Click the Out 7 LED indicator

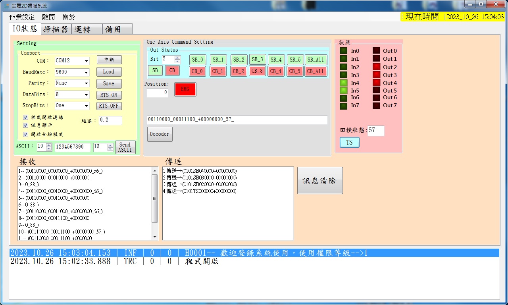coord(376,106)
